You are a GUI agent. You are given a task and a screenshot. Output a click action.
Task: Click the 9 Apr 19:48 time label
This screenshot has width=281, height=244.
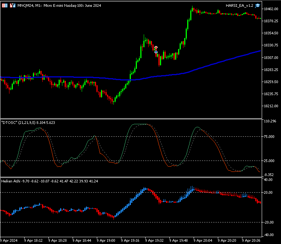[x=179, y=241]
